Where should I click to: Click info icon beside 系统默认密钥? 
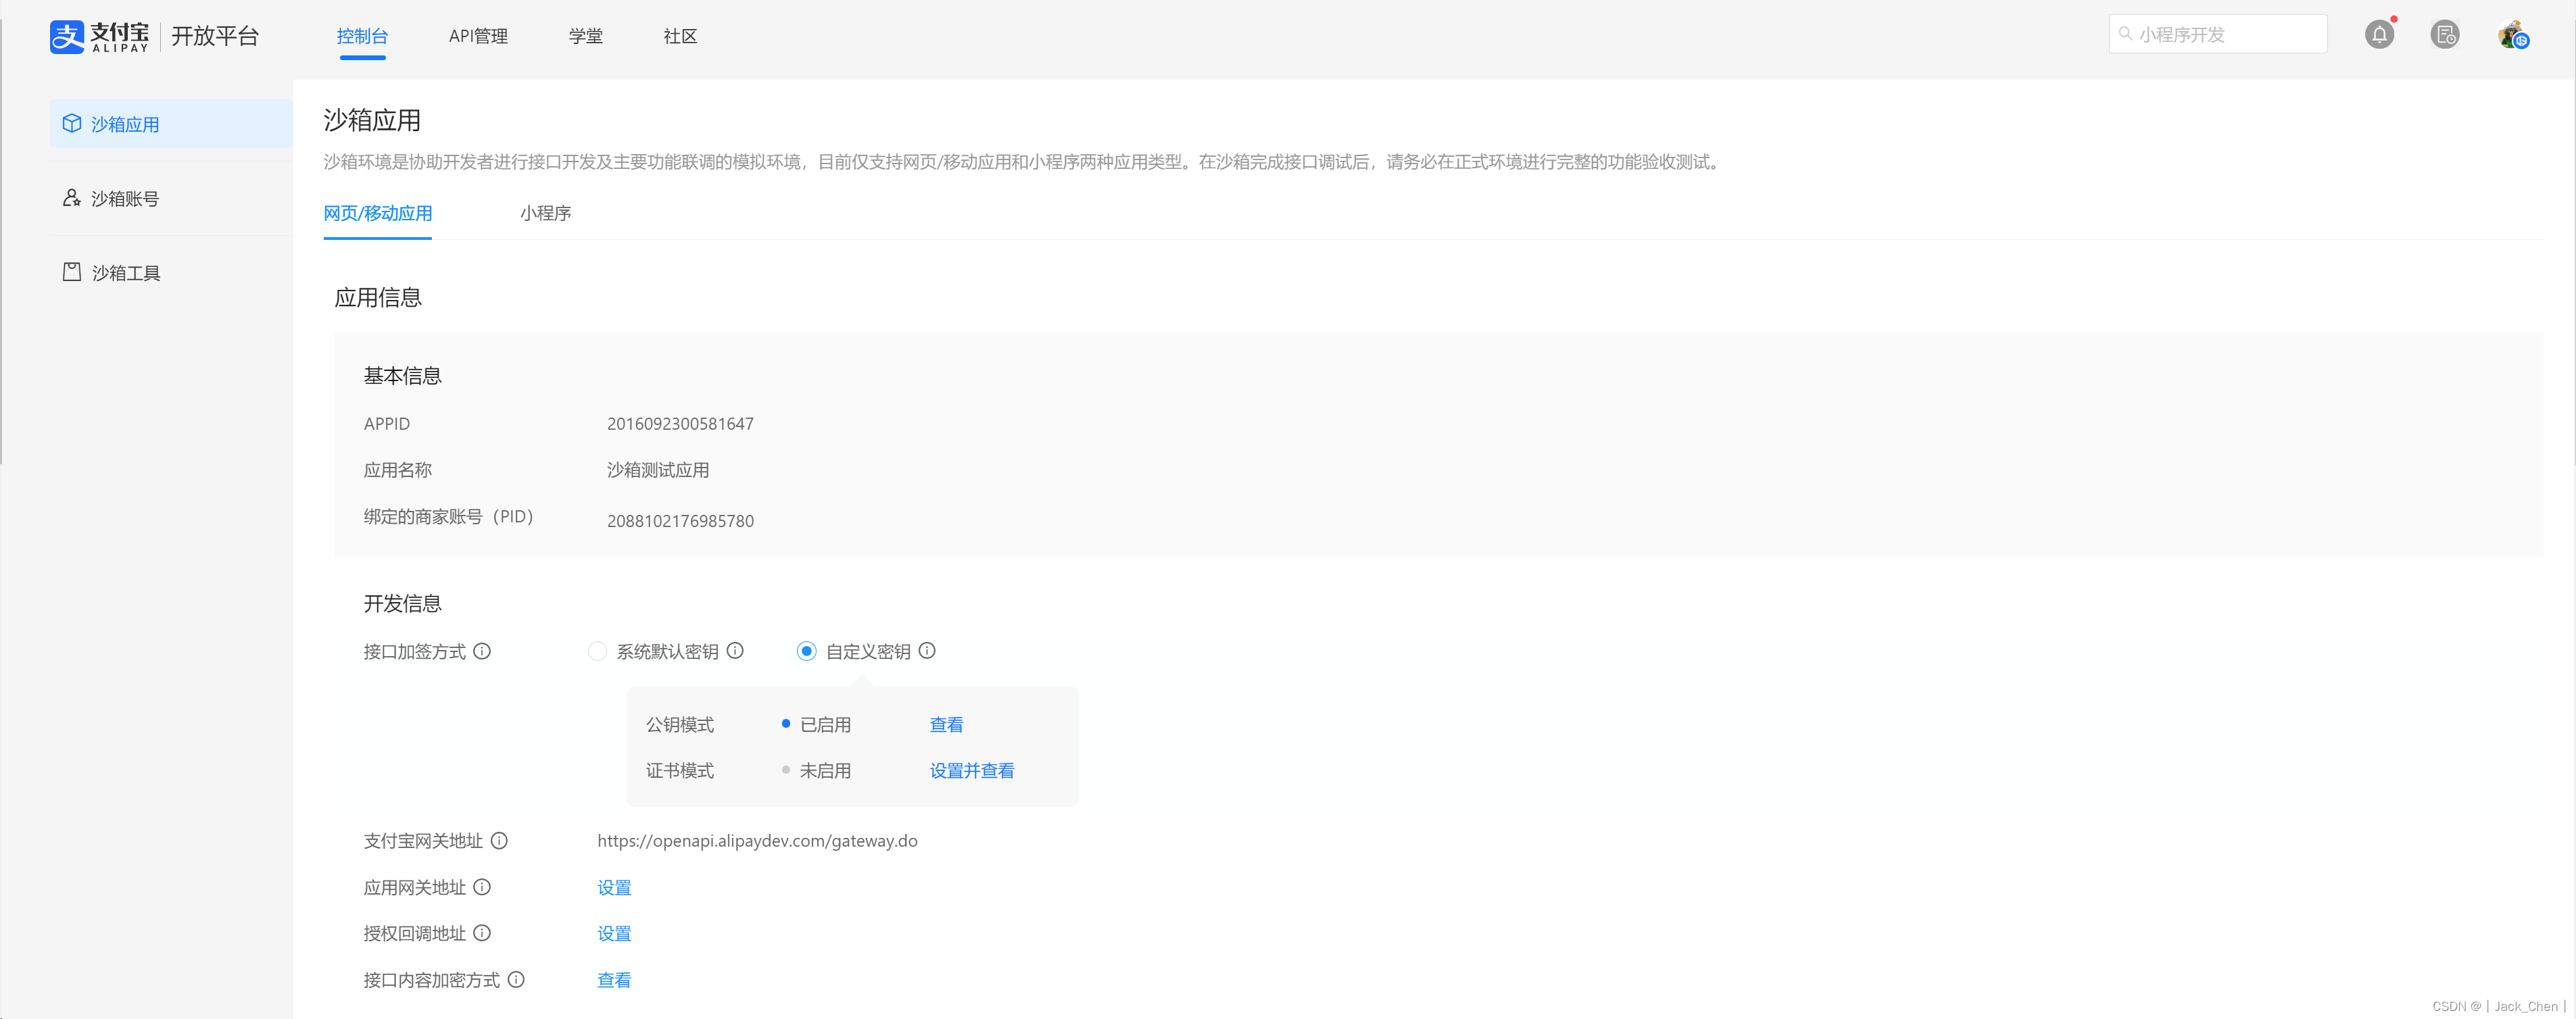coord(735,650)
